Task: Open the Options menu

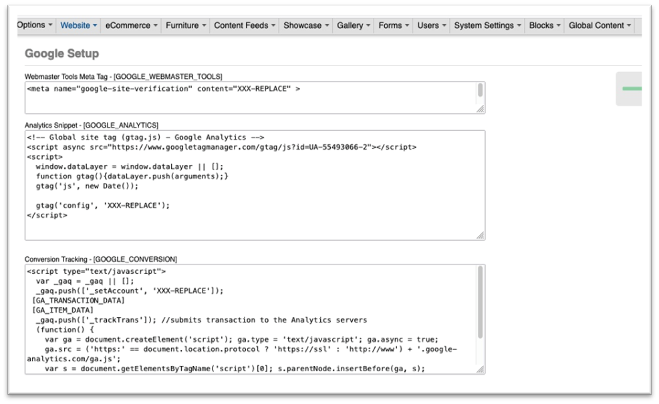Action: point(31,25)
